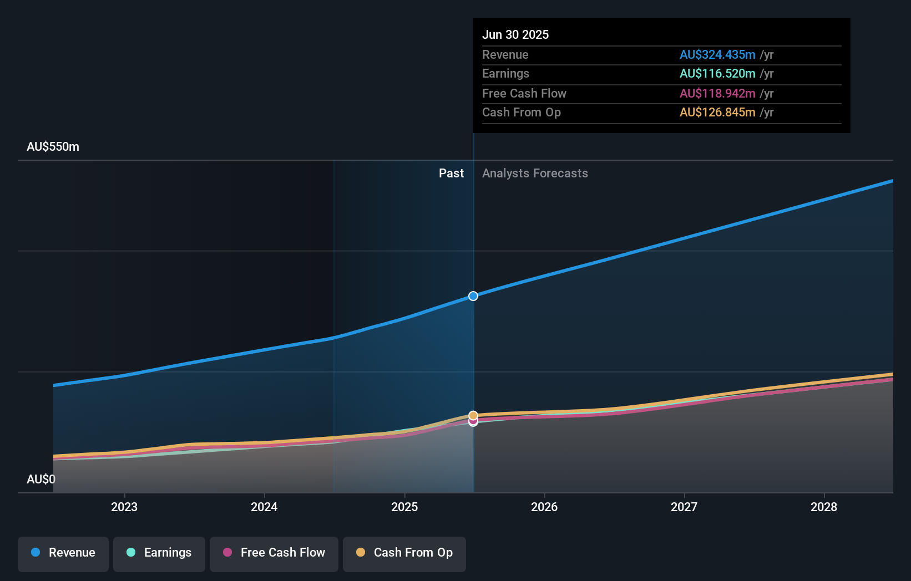
Task: Click the blue Revenue legend dot
Action: pyautogui.click(x=36, y=553)
